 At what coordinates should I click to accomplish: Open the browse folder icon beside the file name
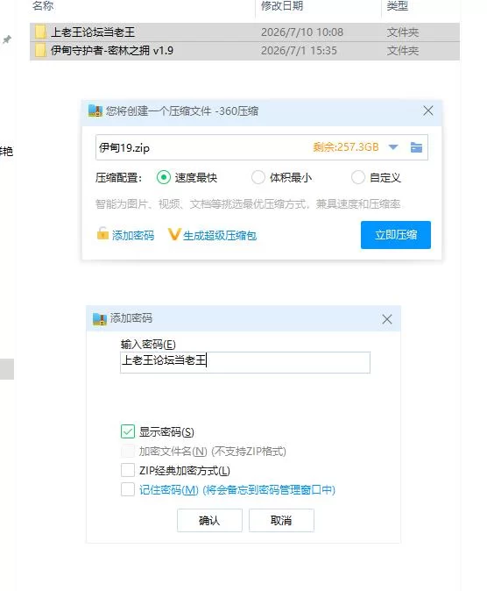pyautogui.click(x=416, y=147)
